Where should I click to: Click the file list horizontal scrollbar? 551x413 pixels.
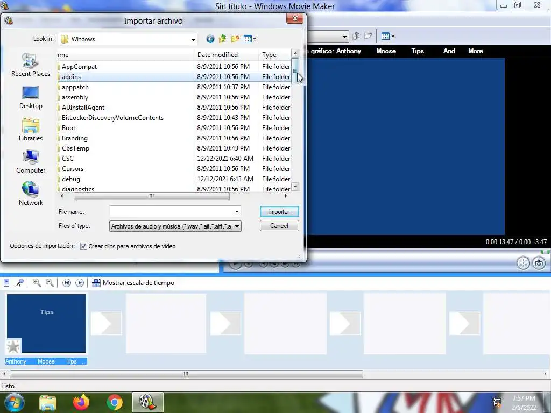151,196
